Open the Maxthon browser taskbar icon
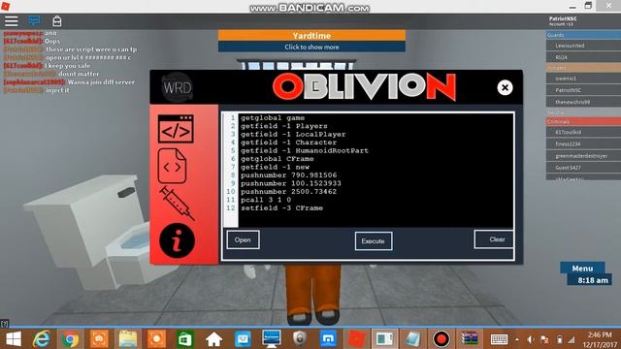Viewport: 621px width, 349px height. pos(328,339)
